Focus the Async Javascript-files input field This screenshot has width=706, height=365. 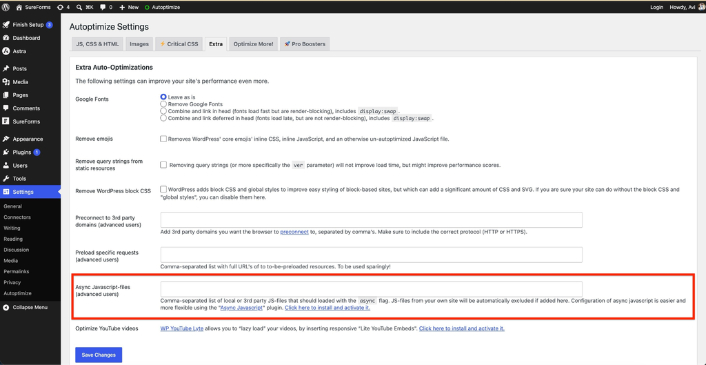(x=372, y=289)
